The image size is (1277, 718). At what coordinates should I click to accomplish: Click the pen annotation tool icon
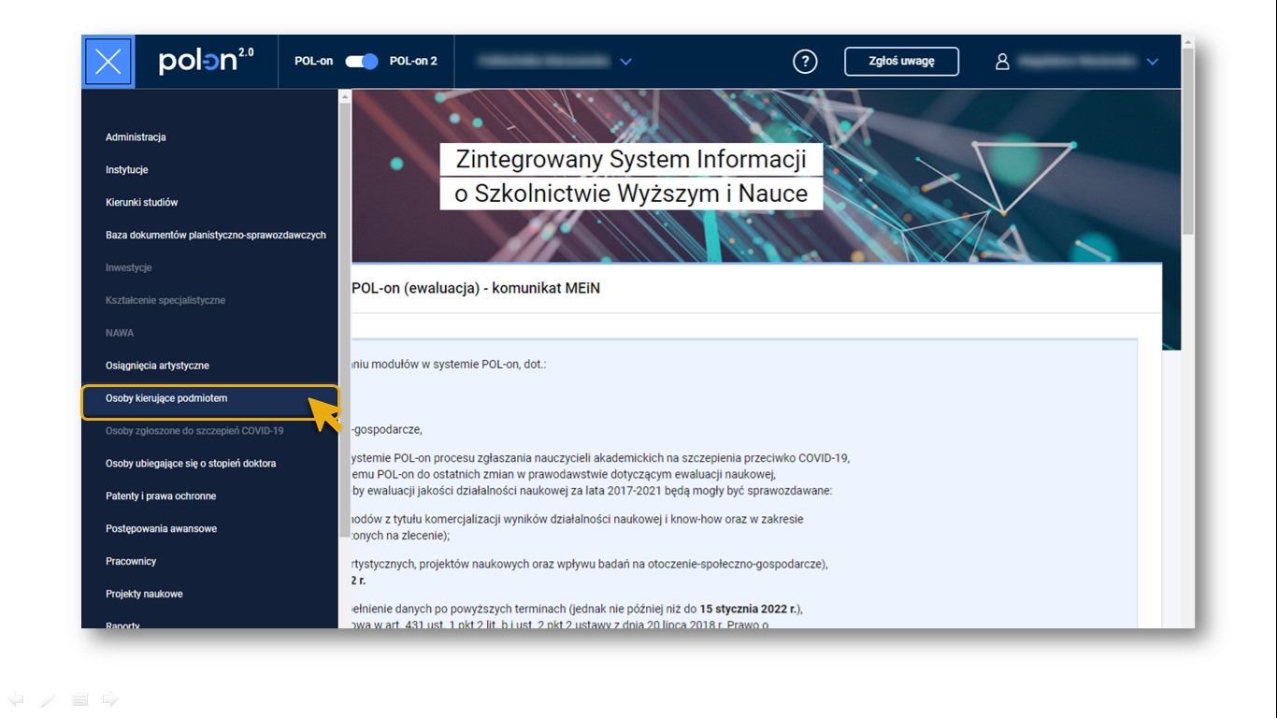pos(48,699)
